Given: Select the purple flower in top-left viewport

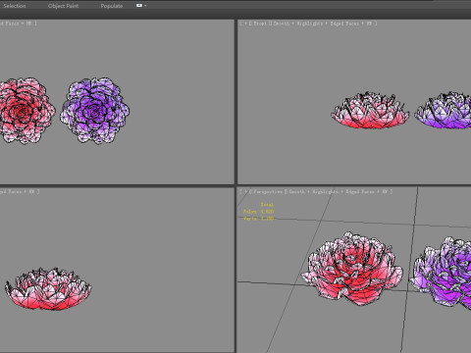Looking at the screenshot, I should (94, 111).
